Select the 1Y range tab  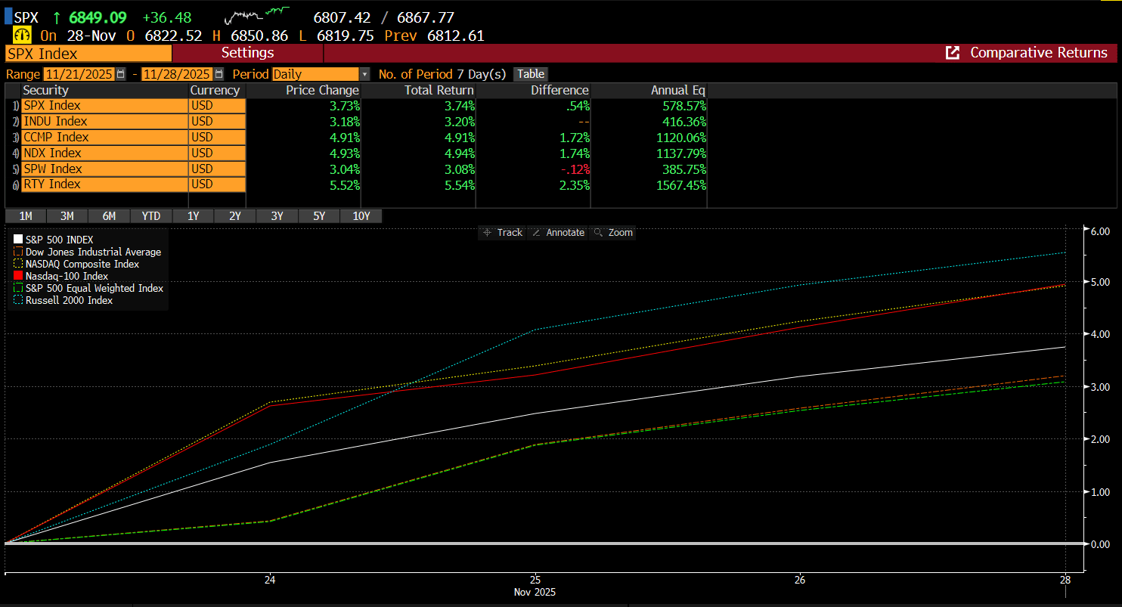(194, 216)
